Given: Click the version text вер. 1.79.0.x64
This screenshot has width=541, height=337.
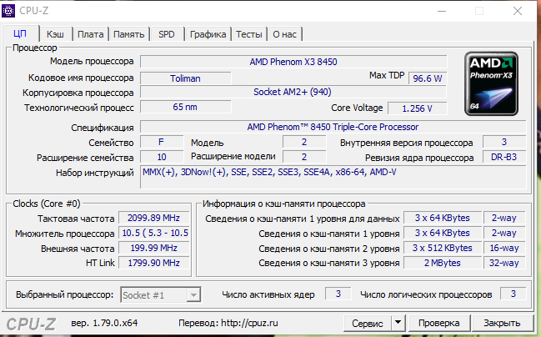Looking at the screenshot, I should [104, 323].
